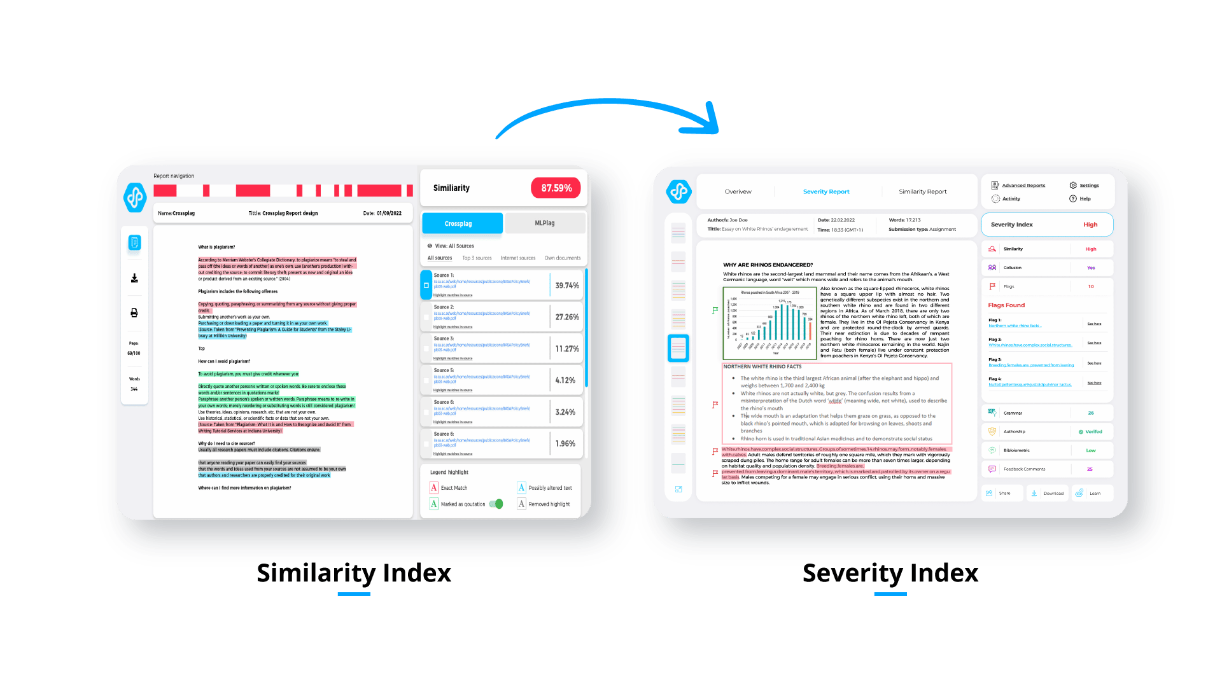1222x687 pixels.
Task: Click See here link for Flag 1
Action: [x=1095, y=324]
